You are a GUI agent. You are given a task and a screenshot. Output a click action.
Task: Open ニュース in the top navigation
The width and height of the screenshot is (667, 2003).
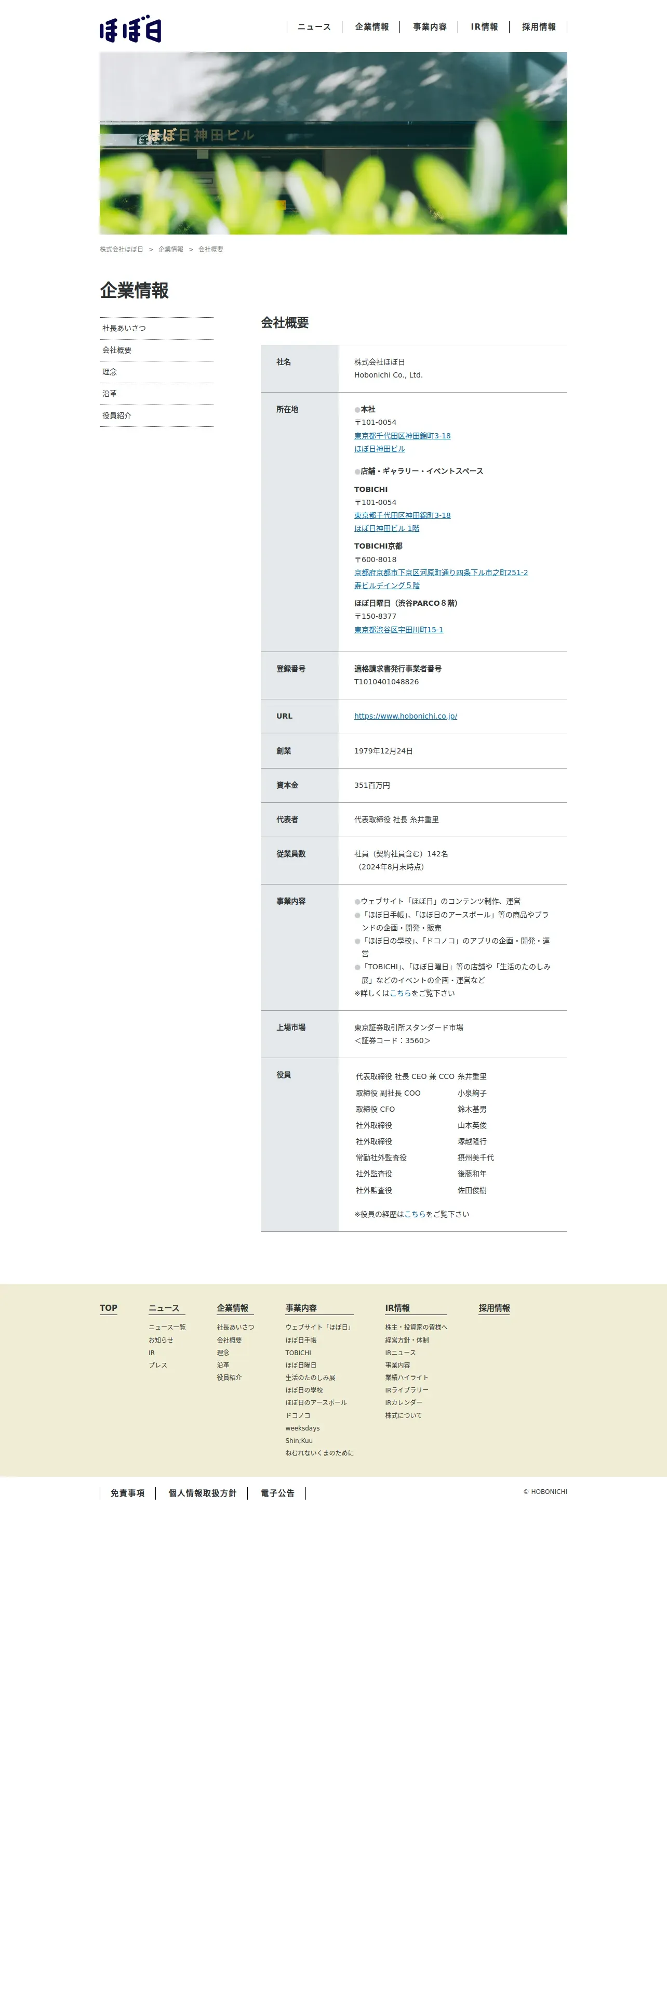click(314, 27)
